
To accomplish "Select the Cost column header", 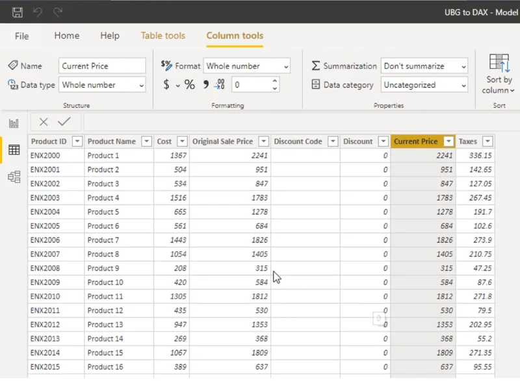I will point(164,141).
